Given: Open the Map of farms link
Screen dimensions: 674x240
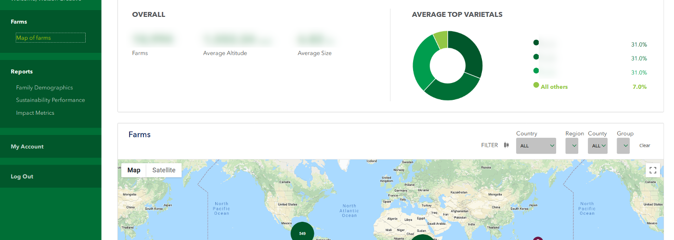Looking at the screenshot, I should click(x=33, y=37).
